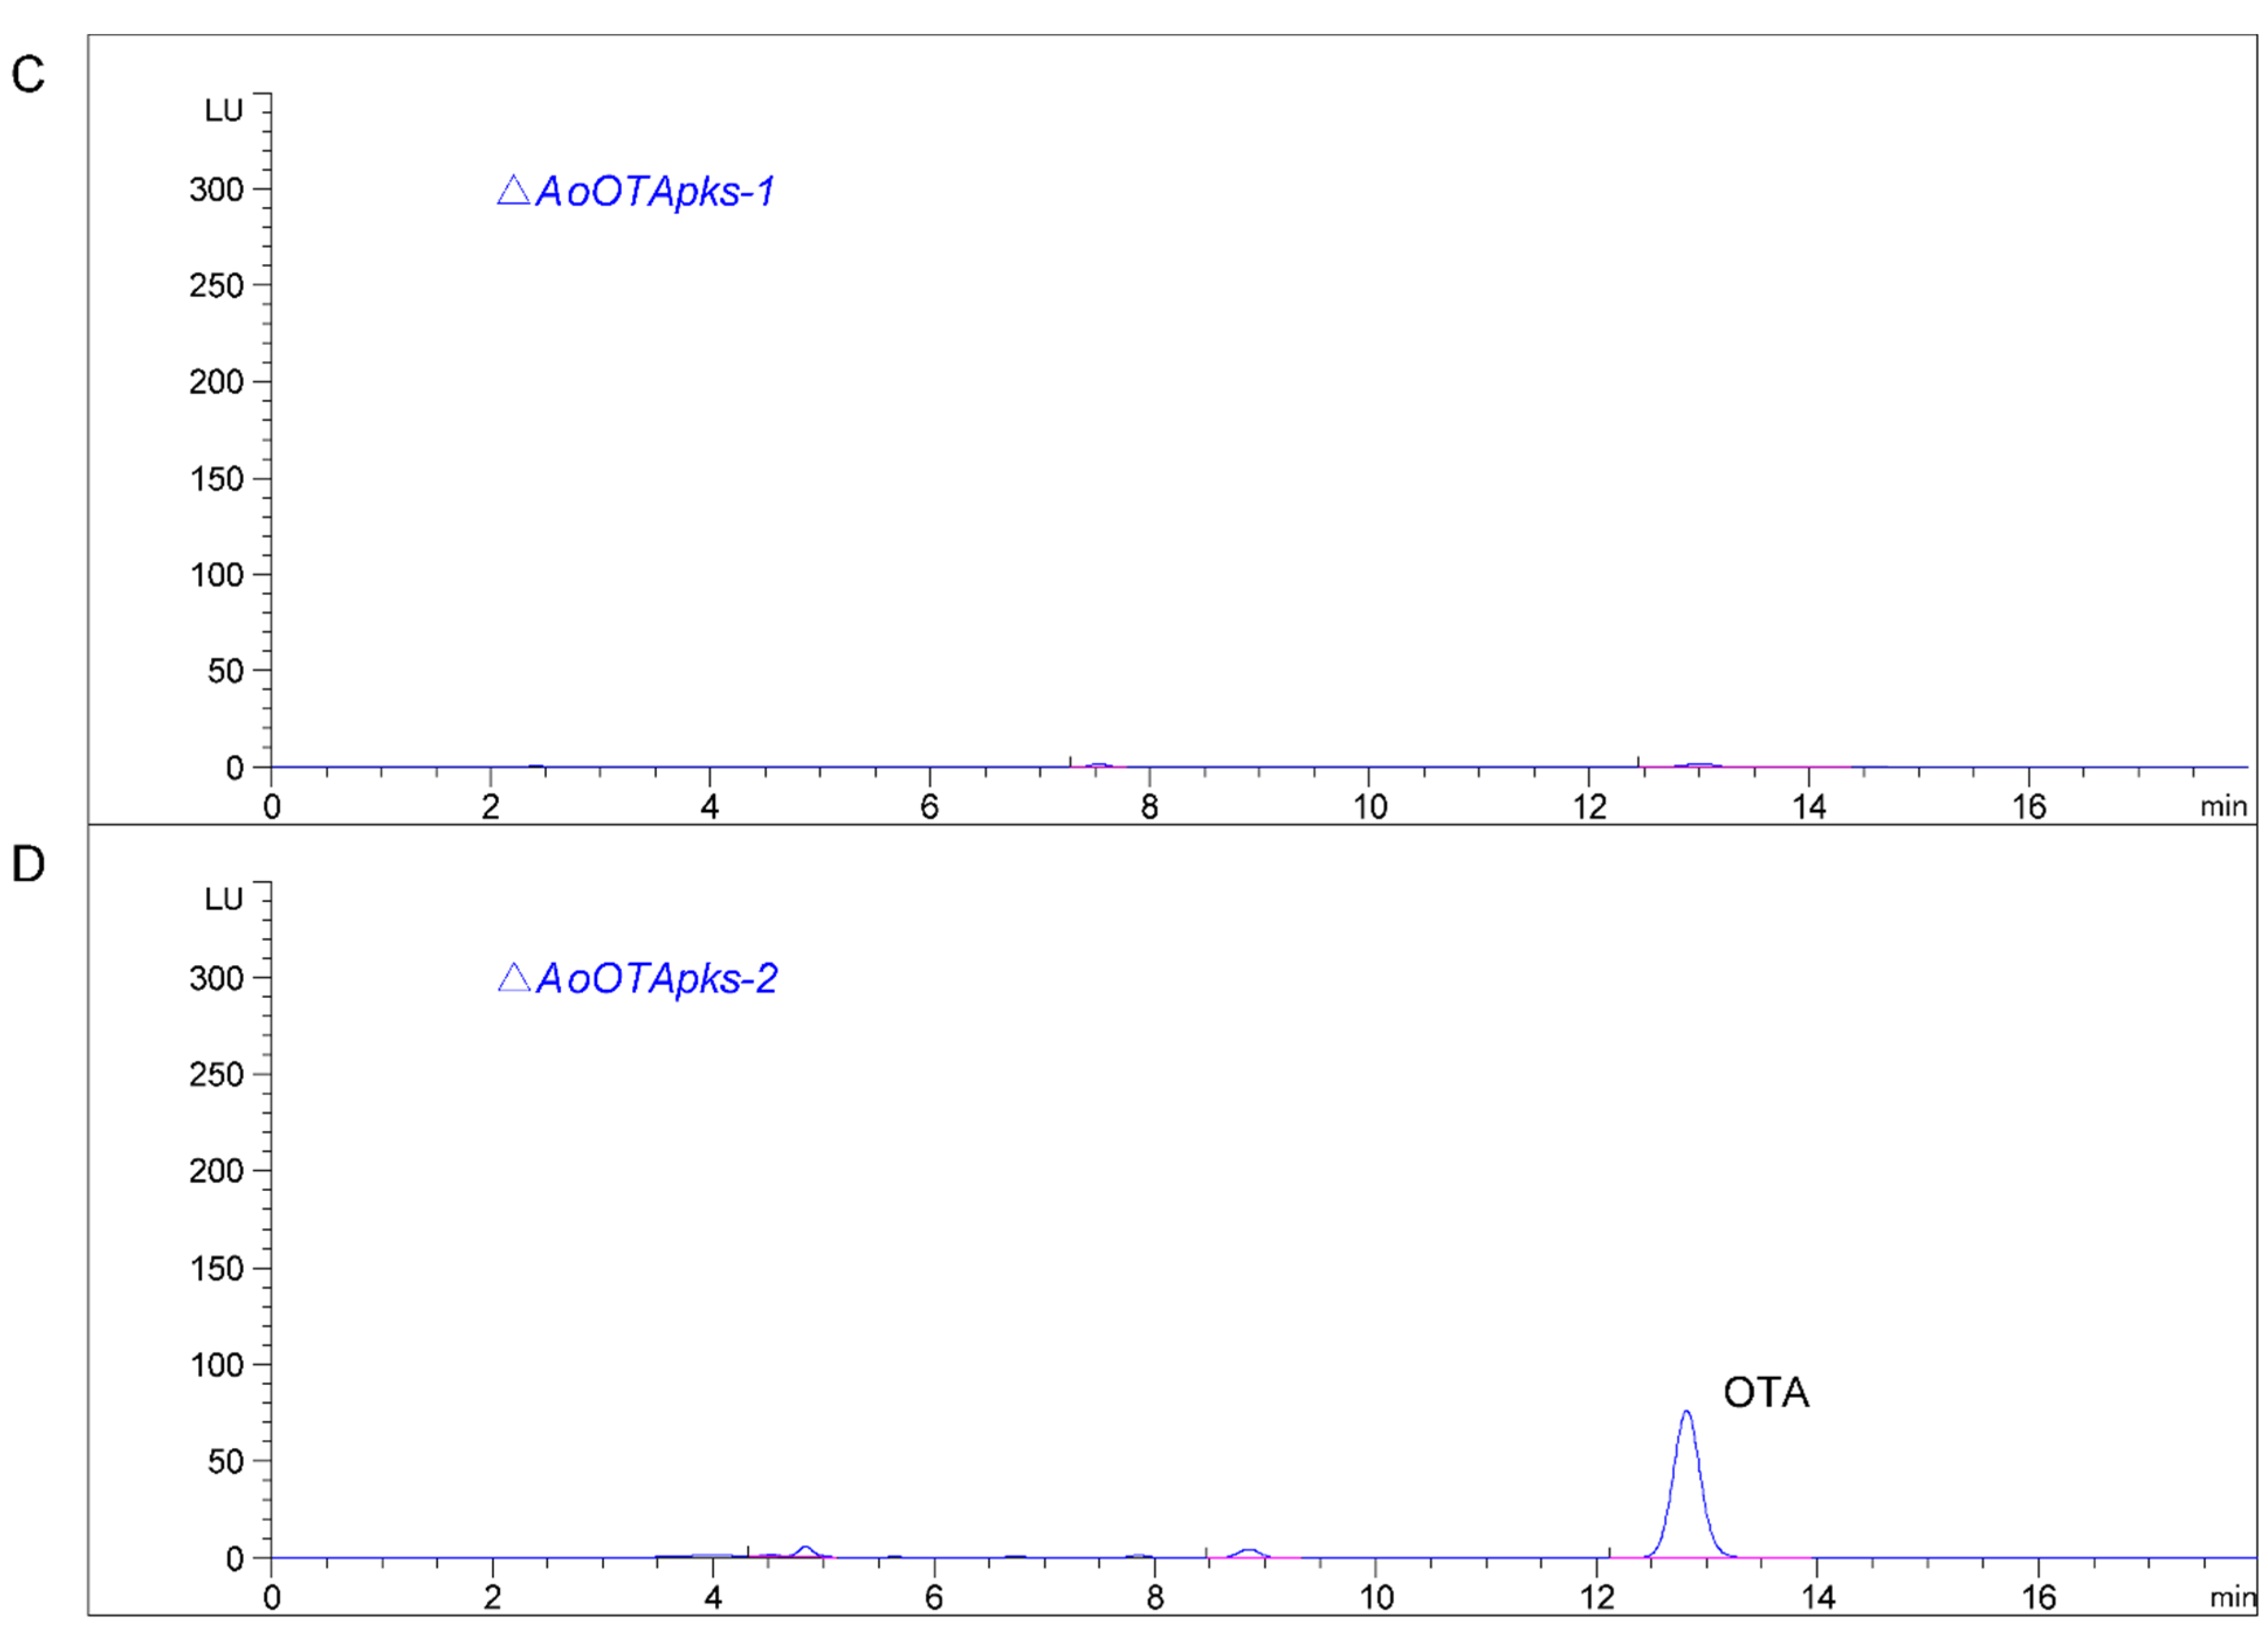Click the tiny peak near 7.5 min in panel C
2268x1634 pixels.
(x=1099, y=765)
